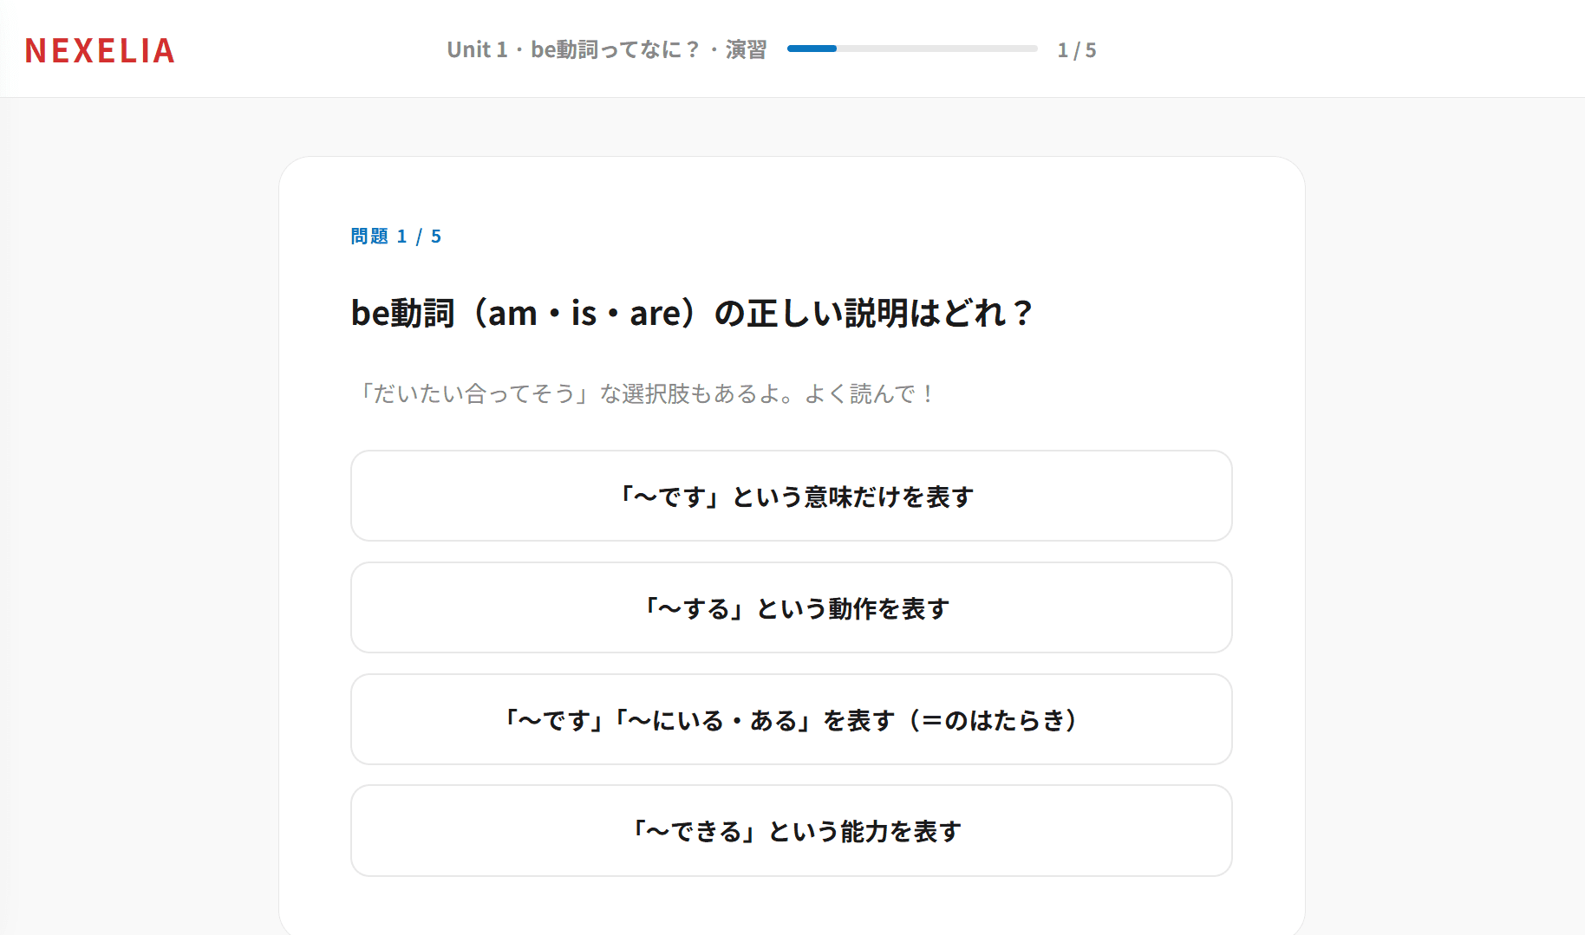
Task: Select the first answer choice card
Action: click(x=790, y=496)
